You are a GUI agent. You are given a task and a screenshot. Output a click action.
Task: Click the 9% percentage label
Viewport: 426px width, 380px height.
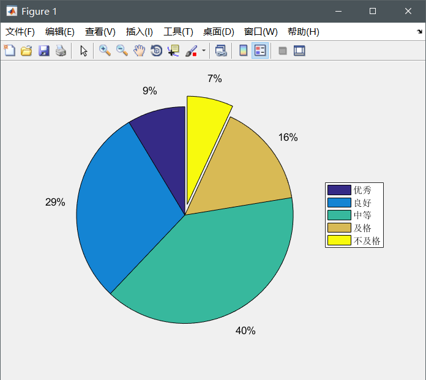(x=150, y=91)
